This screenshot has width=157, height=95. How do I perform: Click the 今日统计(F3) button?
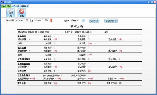[111, 21]
